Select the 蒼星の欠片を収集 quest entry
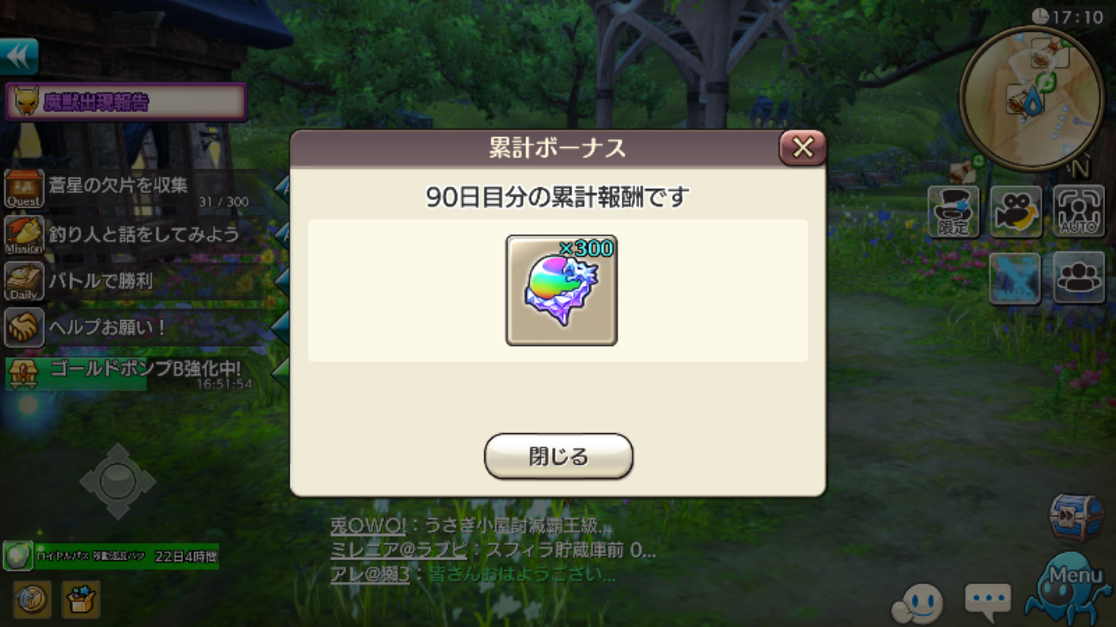The height and width of the screenshot is (627, 1116). point(139,190)
